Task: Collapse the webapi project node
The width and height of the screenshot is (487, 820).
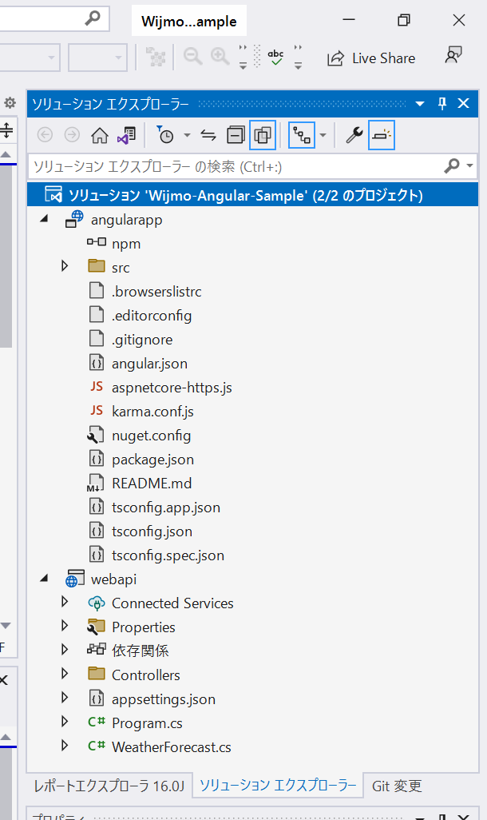Action: pos(45,579)
